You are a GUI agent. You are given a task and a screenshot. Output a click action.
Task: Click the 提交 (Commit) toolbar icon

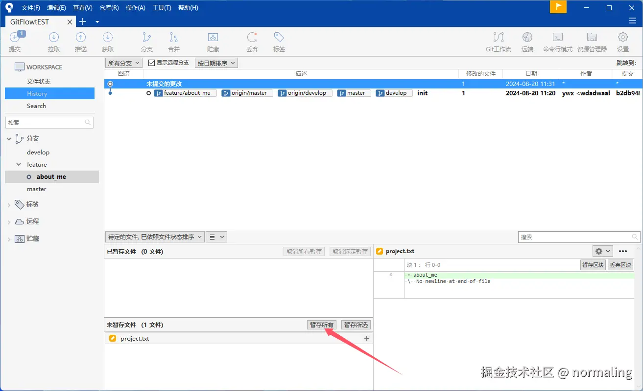tap(15, 38)
